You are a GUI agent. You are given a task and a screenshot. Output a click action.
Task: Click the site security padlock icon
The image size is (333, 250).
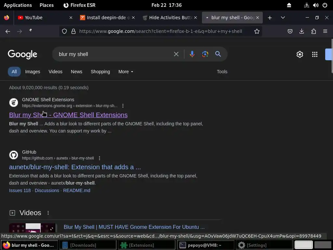click(73, 32)
